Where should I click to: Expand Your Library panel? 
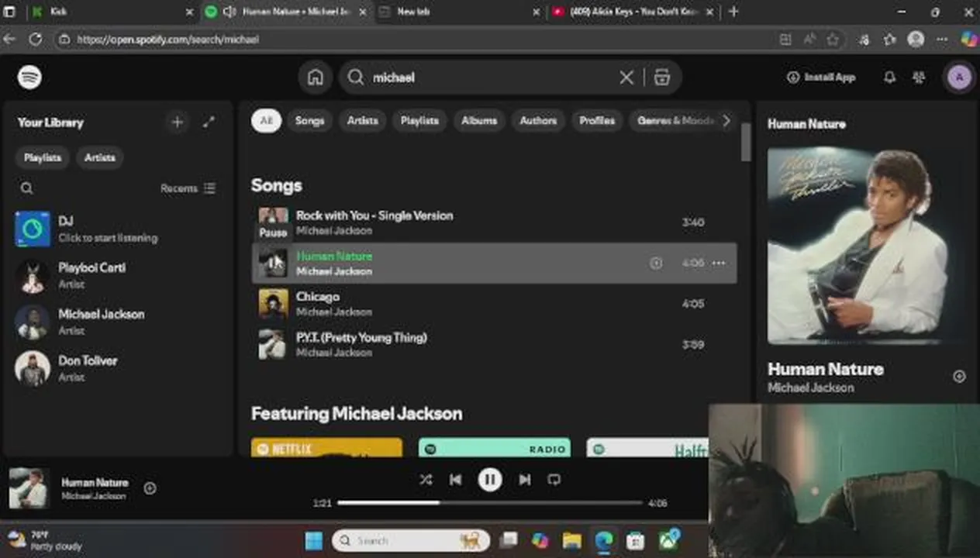coord(209,122)
